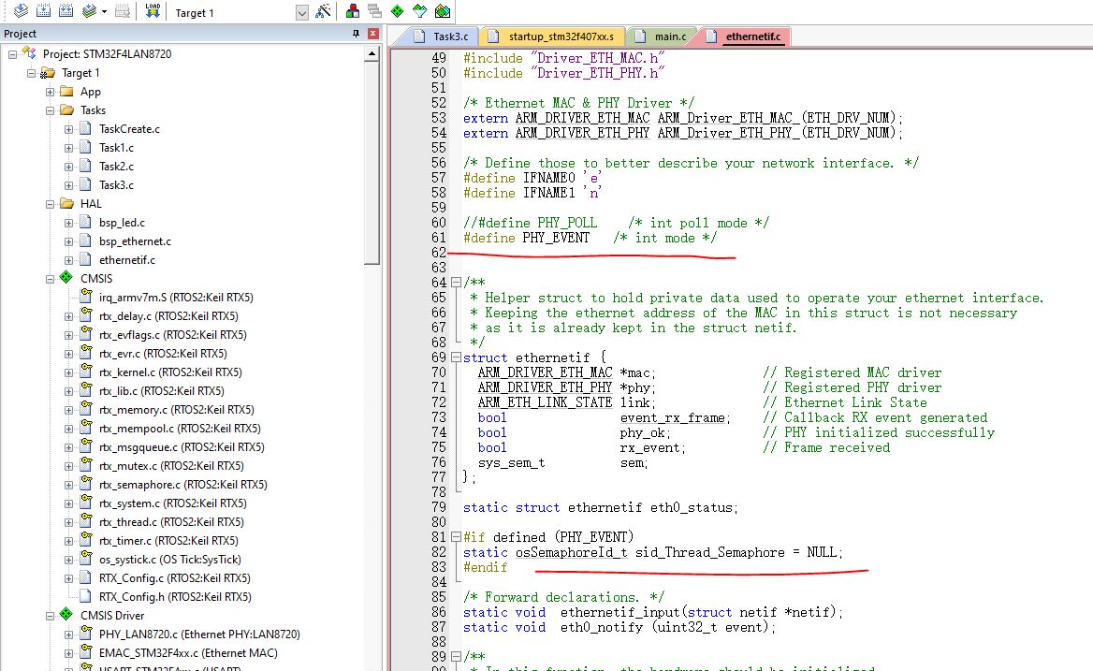Click the file icon beside rtx_semaphore.c
Image resolution: width=1093 pixels, height=671 pixels.
[86, 484]
